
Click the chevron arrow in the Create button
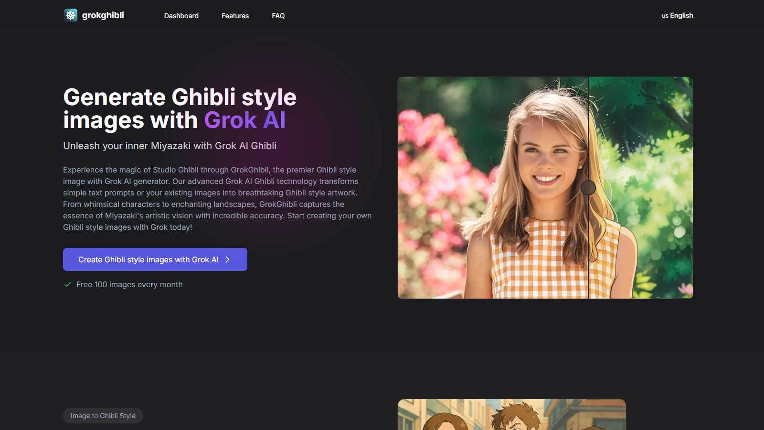coord(228,259)
